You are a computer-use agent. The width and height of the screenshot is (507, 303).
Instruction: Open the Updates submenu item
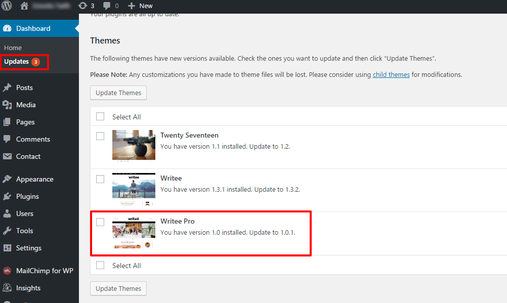pos(17,61)
